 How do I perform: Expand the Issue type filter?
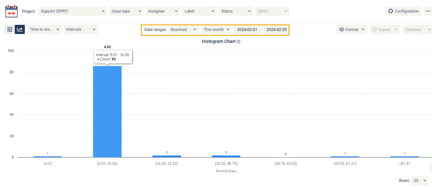[126, 11]
